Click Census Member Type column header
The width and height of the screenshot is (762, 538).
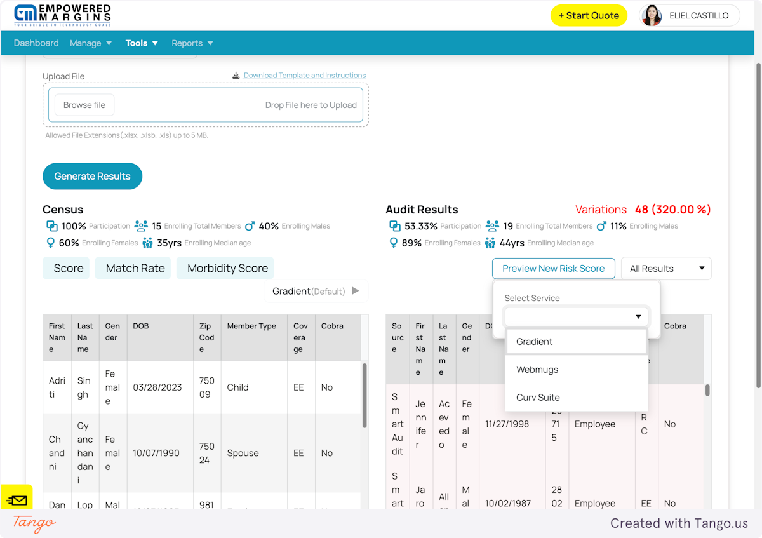254,338
